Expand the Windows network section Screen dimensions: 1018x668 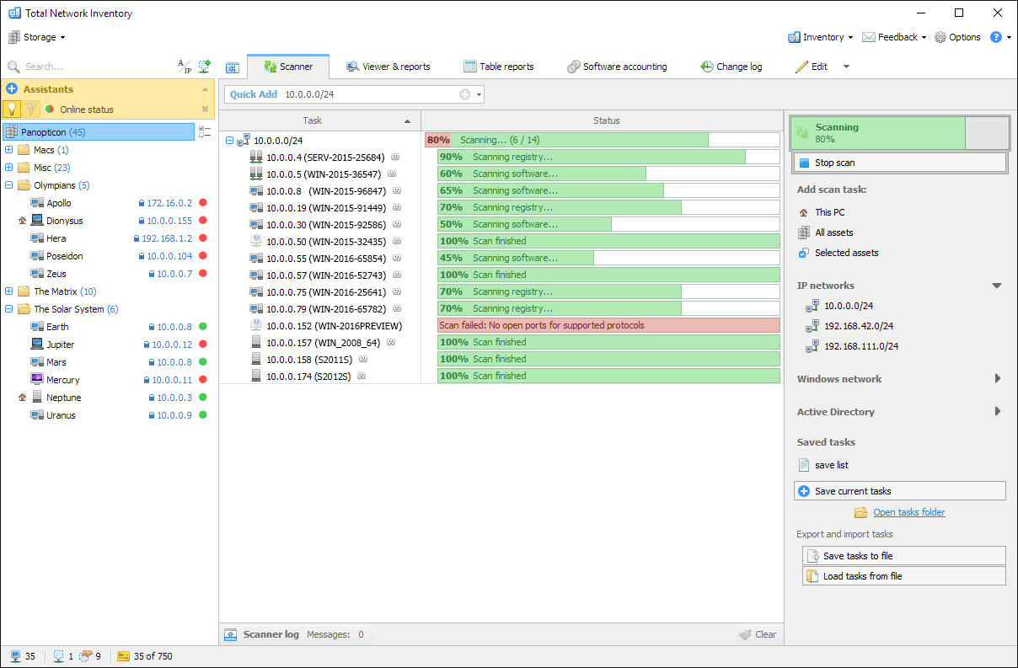[x=998, y=378]
